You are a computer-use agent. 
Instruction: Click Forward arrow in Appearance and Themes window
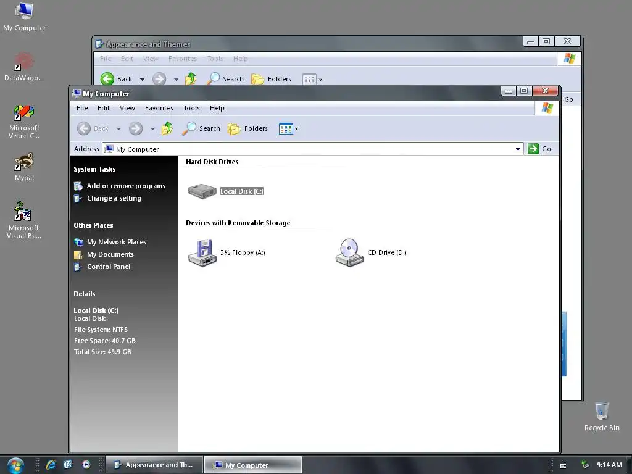[x=159, y=79]
